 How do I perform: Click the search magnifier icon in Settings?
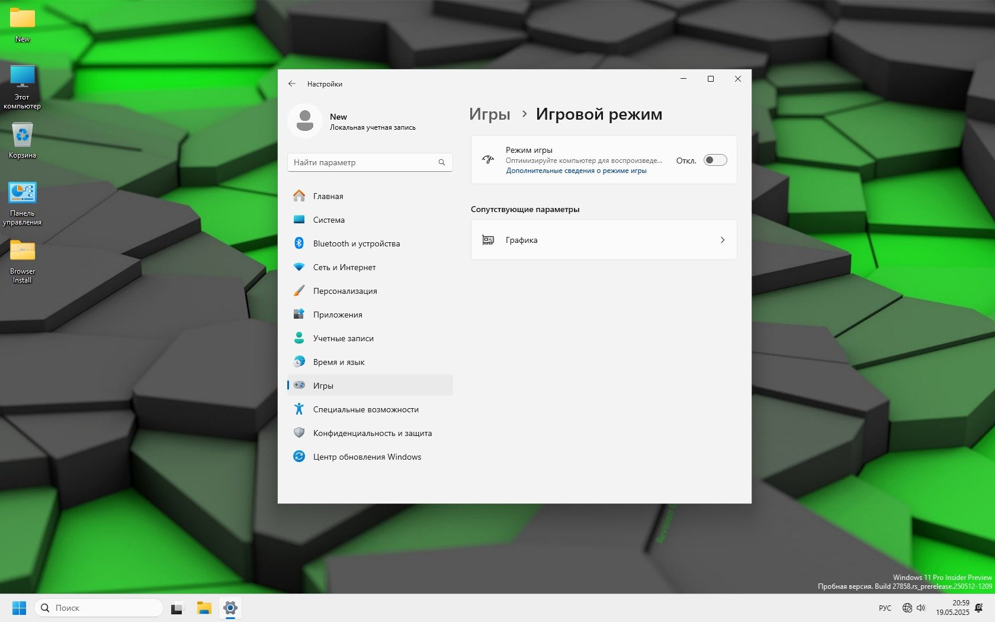coord(441,162)
